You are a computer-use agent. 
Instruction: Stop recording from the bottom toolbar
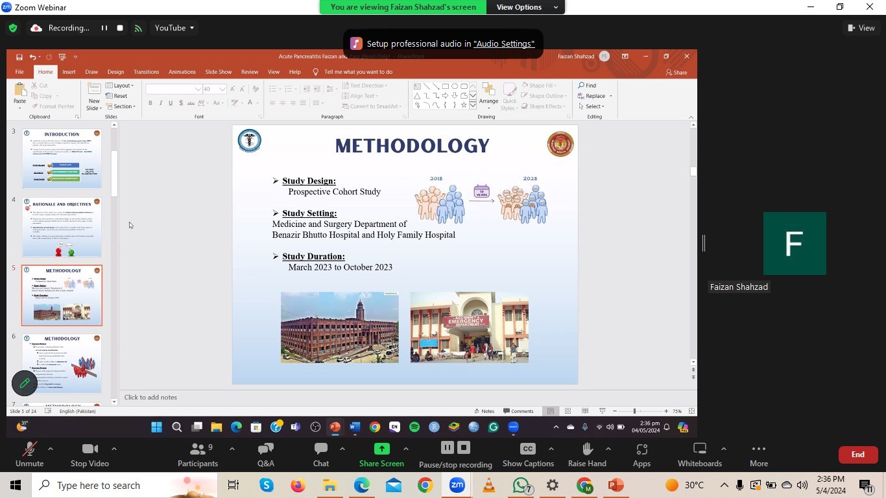click(463, 448)
